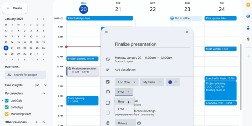The width and height of the screenshot is (252, 126).
Task: Click the task checkmark on Finalize presentation event
Action: pyautogui.click(x=70, y=69)
